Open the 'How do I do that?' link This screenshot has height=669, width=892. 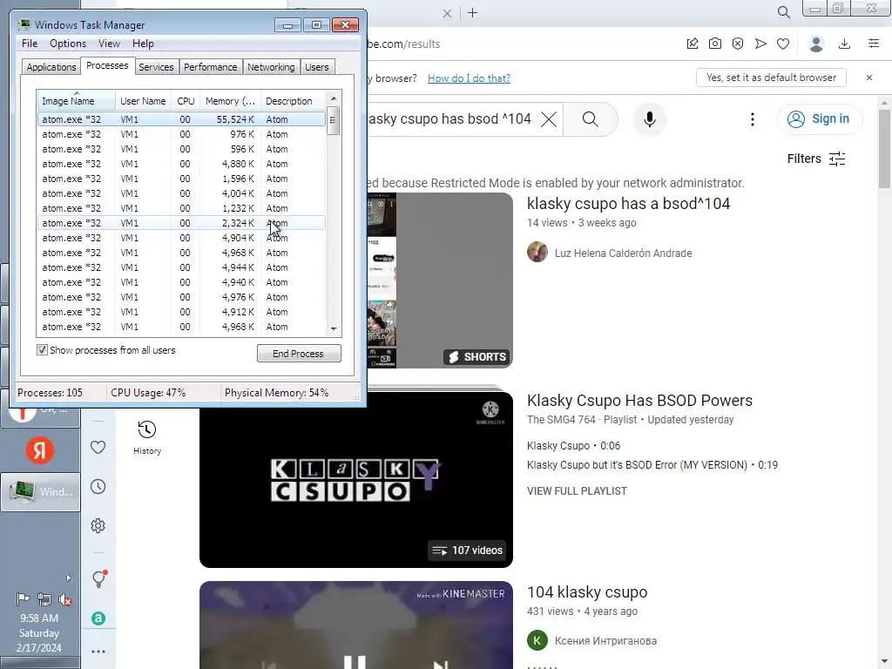coord(469,78)
